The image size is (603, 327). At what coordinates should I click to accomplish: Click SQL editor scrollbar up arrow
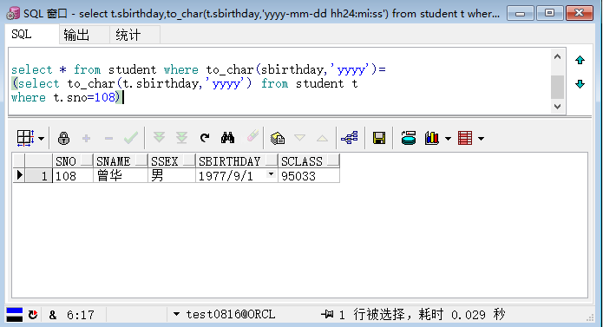(x=557, y=57)
